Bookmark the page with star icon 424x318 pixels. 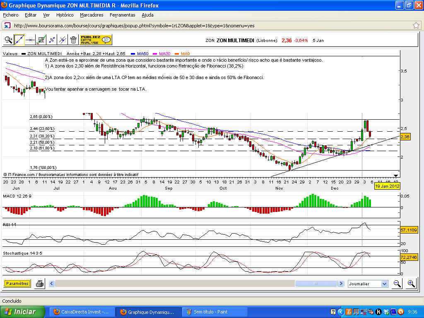(x=416, y=25)
